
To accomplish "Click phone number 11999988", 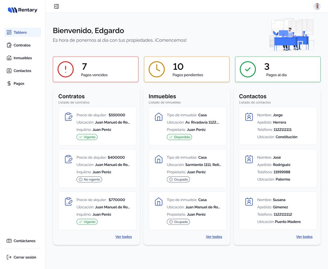I will tap(282, 172).
